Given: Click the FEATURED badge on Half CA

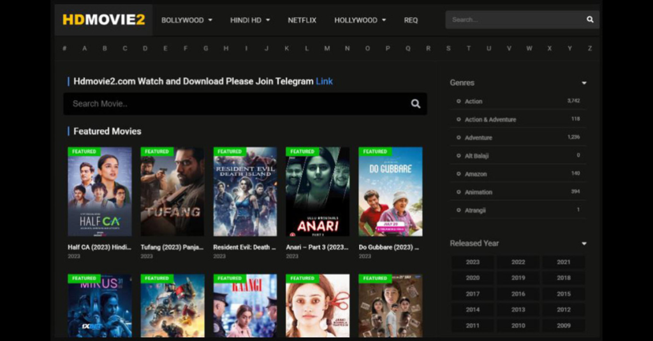Looking at the screenshot, I should (84, 151).
